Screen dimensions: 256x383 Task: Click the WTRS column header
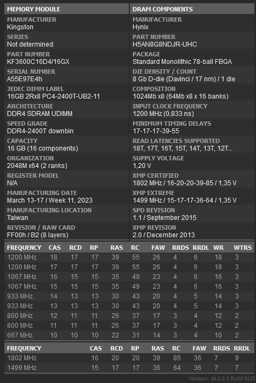click(242, 248)
